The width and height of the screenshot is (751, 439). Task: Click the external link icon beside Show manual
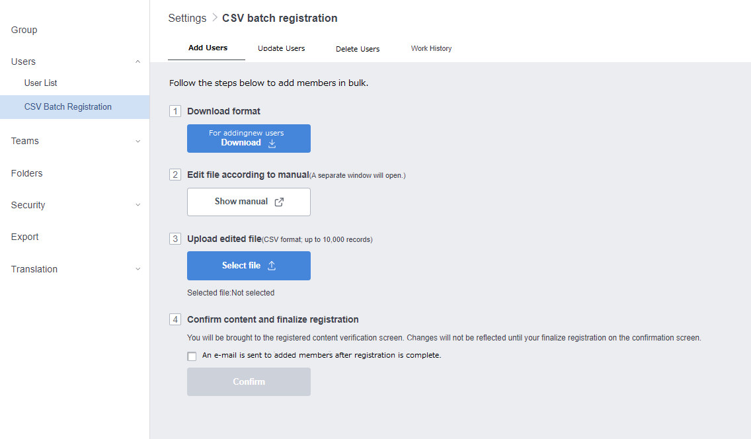279,202
